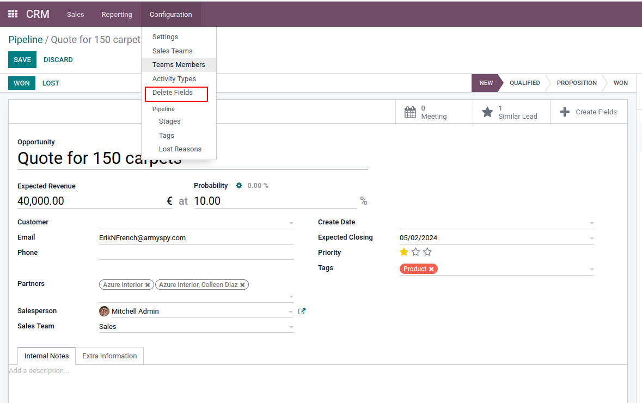Open Salesperson external link icon
The image size is (642, 403).
(302, 312)
